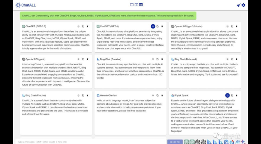This screenshot has width=261, height=144.
Task: Delete the ChatGPT (GPT-4) response
Action: 162,27
